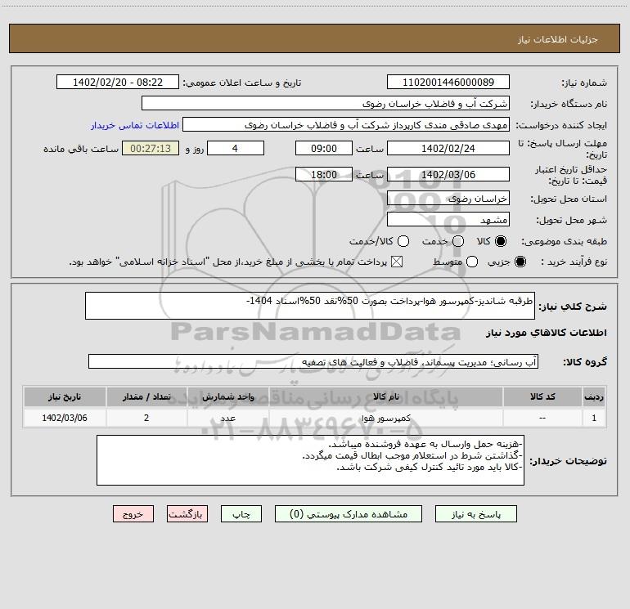Click the delivery city field مشهد
Screen dimensions: 630x609
(x=448, y=219)
